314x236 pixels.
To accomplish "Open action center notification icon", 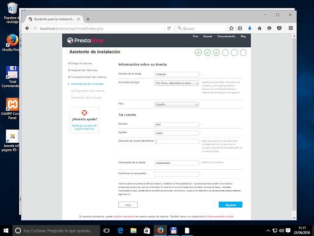I will [x=288, y=231].
